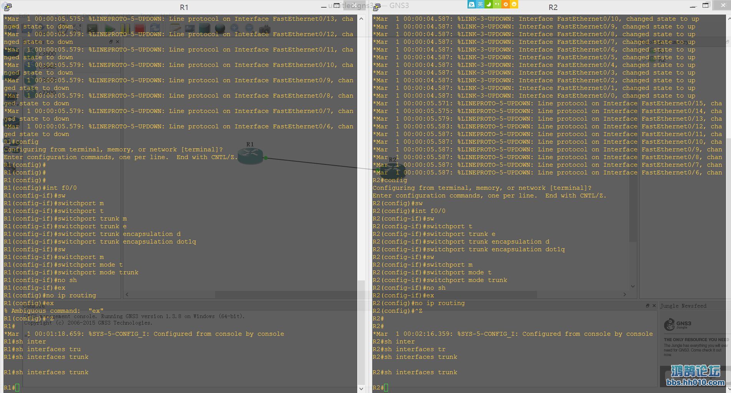The width and height of the screenshot is (731, 393).
Task: Open the GNS3 console-to-all-devices toolbar icon
Action: pos(92,28)
